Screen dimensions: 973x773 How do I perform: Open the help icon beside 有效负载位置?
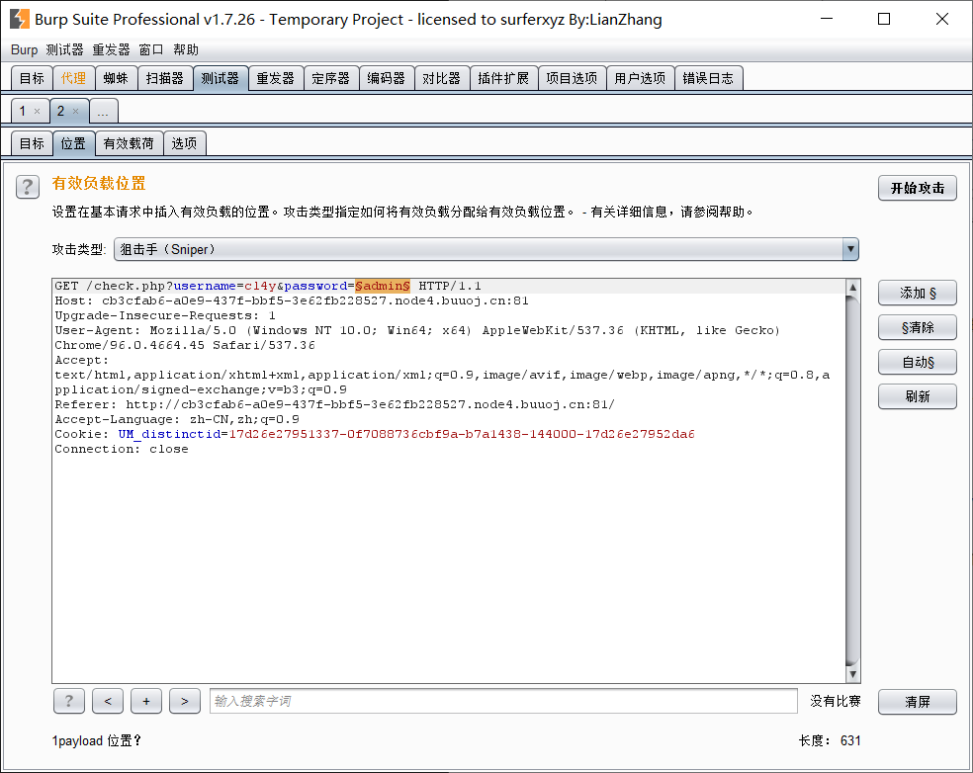(x=28, y=187)
